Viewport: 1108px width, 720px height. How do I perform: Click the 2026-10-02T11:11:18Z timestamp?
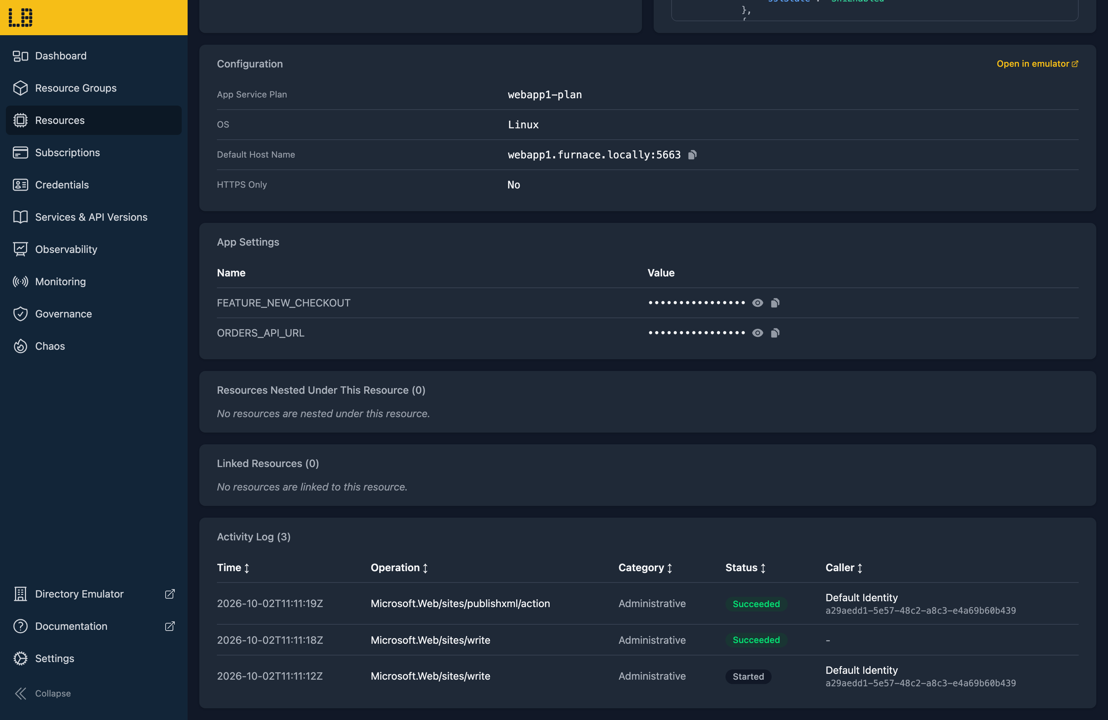click(x=270, y=640)
